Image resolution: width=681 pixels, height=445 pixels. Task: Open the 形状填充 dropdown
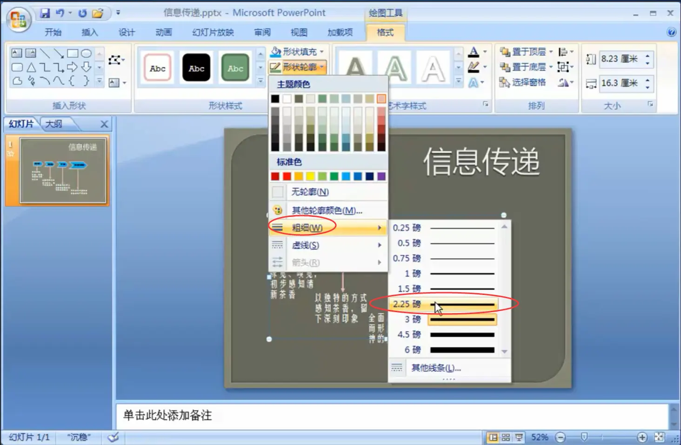pyautogui.click(x=298, y=52)
